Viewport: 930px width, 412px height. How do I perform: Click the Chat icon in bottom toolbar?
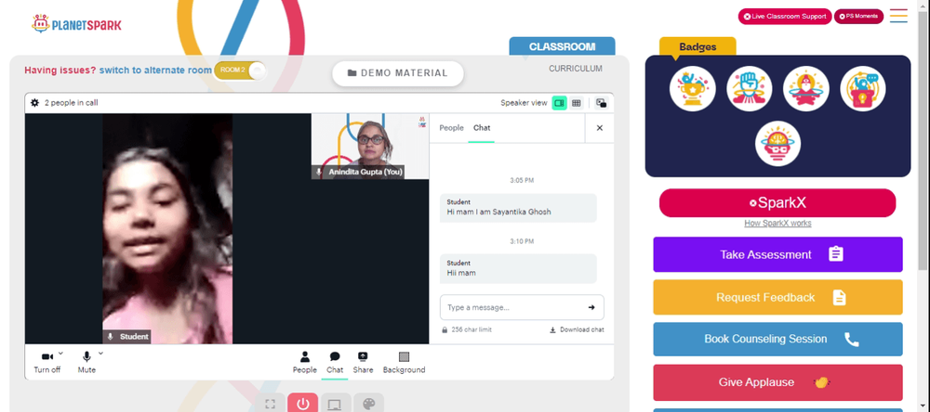click(335, 362)
